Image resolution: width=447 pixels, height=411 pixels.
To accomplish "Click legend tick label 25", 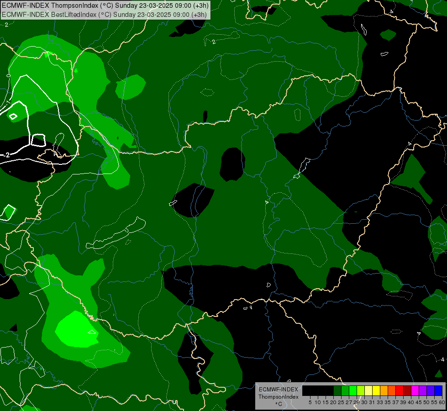I will point(341,402).
